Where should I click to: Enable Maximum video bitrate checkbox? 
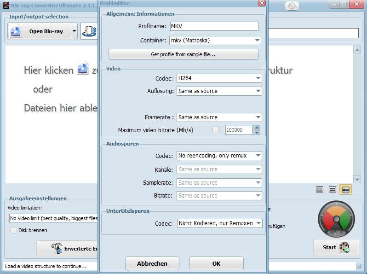point(216,130)
